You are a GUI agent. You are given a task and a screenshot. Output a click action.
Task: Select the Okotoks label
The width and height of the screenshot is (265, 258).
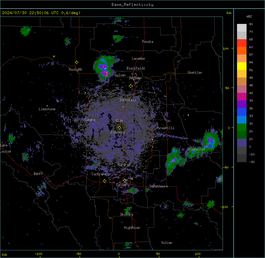pos(127,214)
